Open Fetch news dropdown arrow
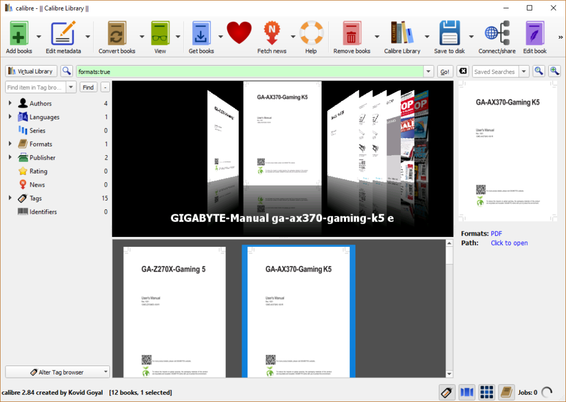This screenshot has width=566, height=402. (x=293, y=37)
